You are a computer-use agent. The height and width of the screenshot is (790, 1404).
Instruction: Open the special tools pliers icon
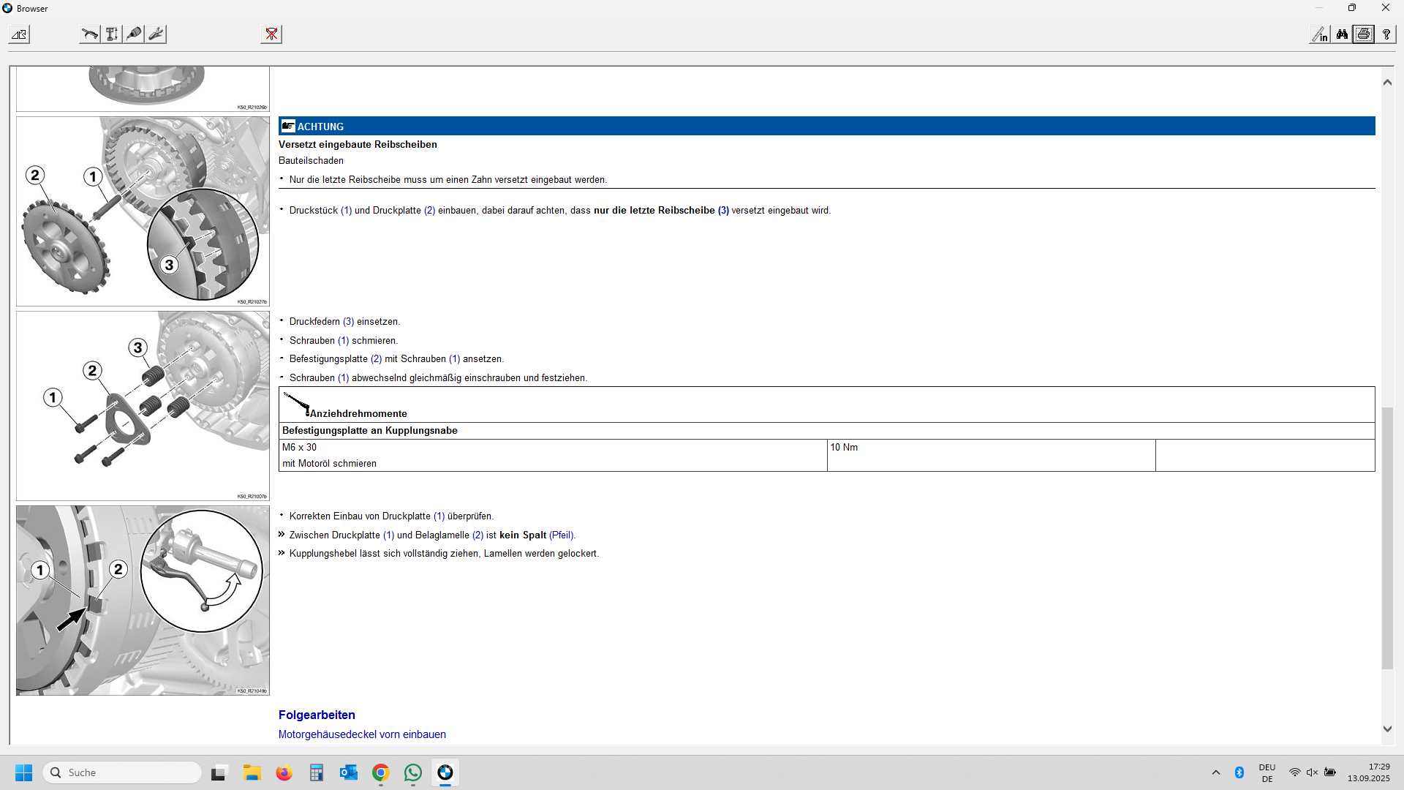click(x=156, y=34)
